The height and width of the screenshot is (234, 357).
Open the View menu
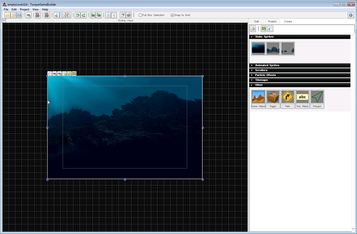(x=35, y=9)
